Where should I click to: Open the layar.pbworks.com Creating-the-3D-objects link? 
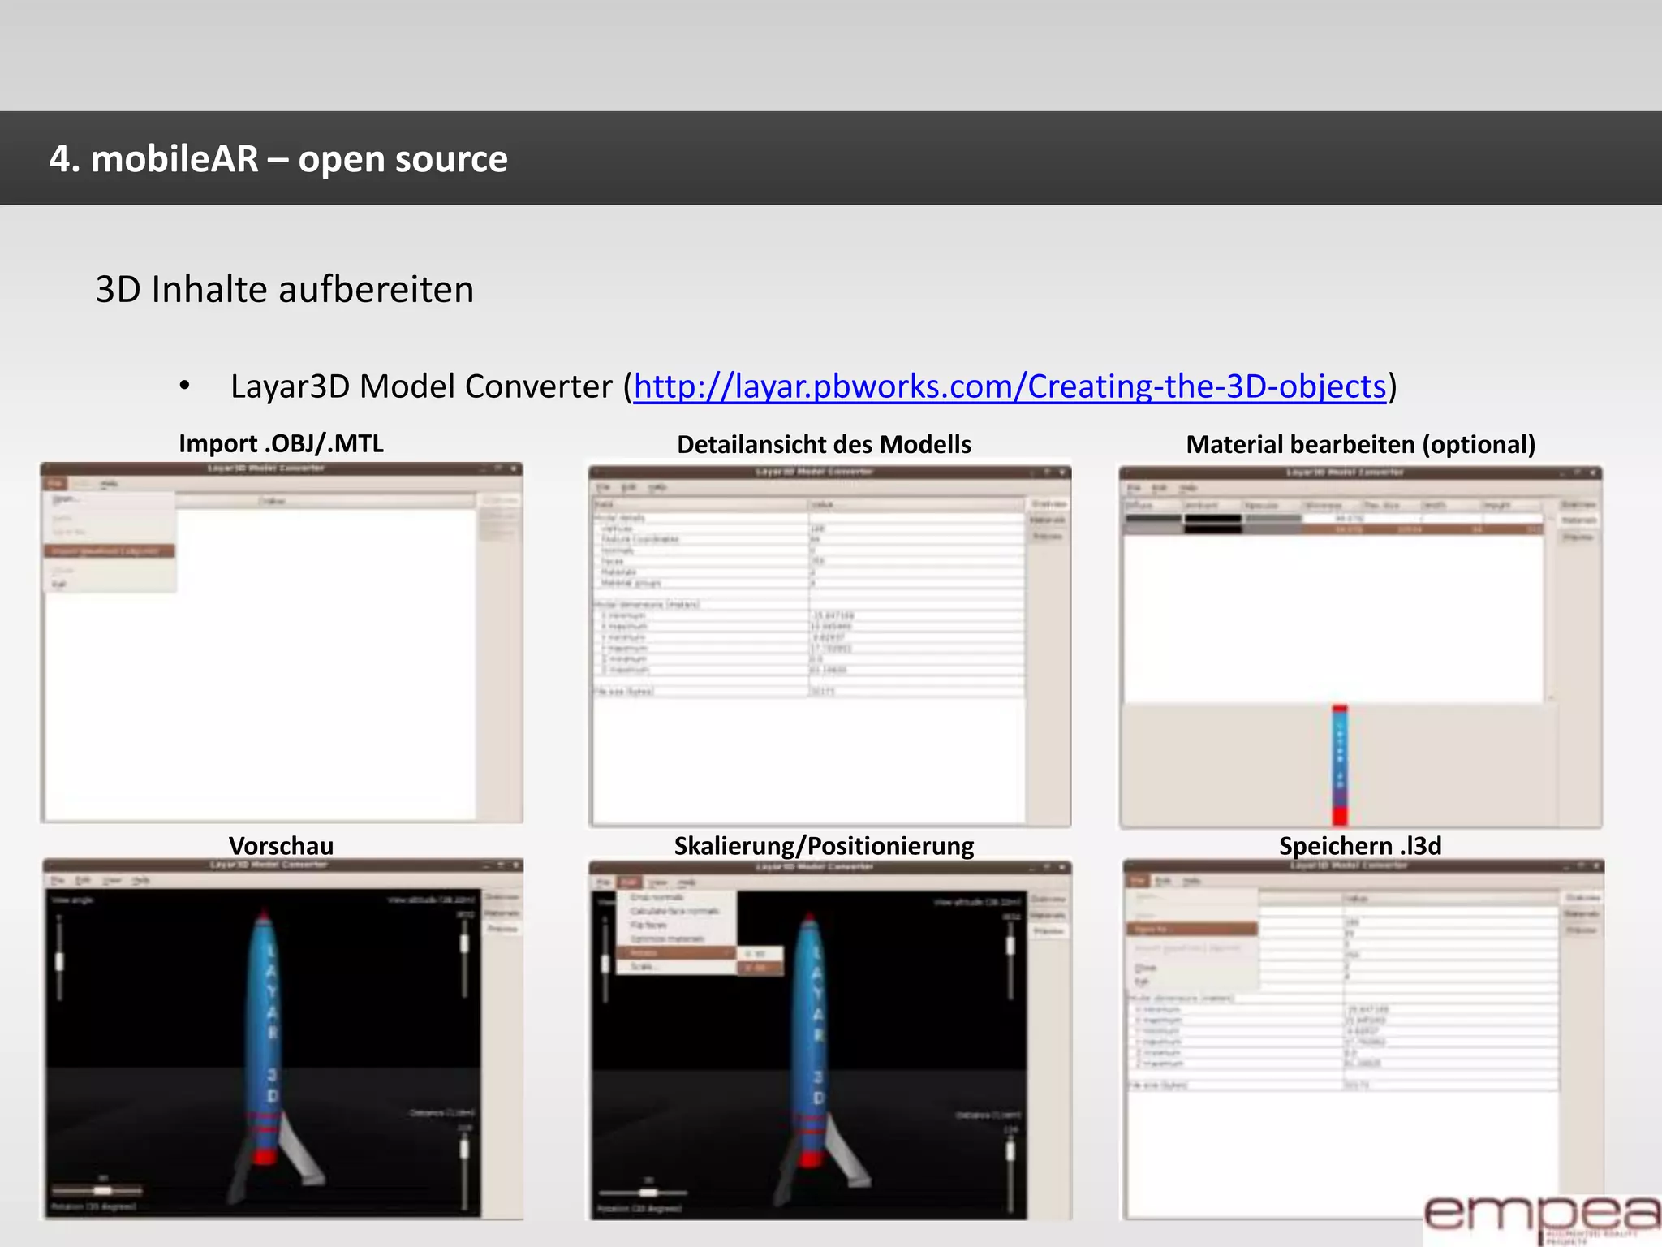[x=1010, y=386]
